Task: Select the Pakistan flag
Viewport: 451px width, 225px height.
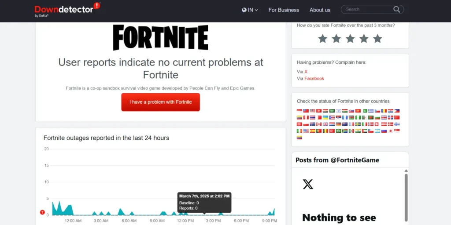Action: point(365,111)
